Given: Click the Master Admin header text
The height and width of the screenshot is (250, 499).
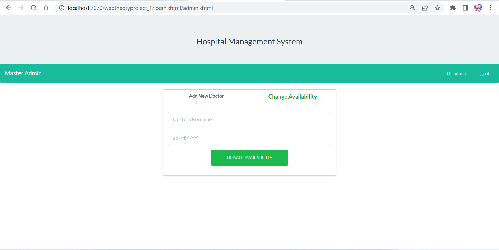Looking at the screenshot, I should 23,73.
